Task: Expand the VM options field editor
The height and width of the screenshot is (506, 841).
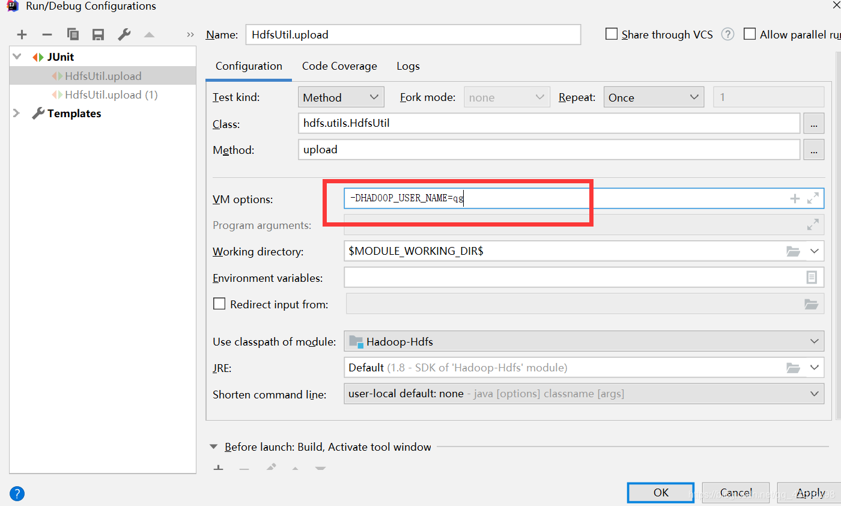Action: coord(813,198)
